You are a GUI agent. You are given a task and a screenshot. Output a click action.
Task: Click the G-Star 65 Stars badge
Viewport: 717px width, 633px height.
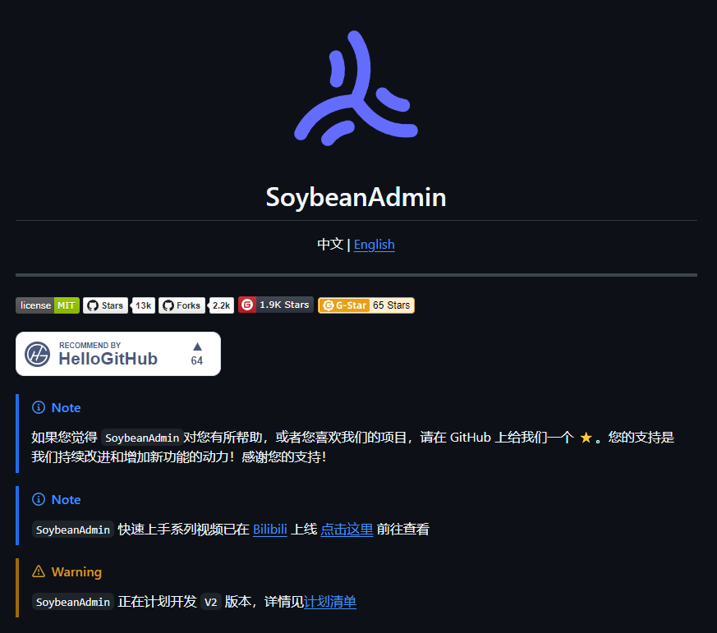366,305
